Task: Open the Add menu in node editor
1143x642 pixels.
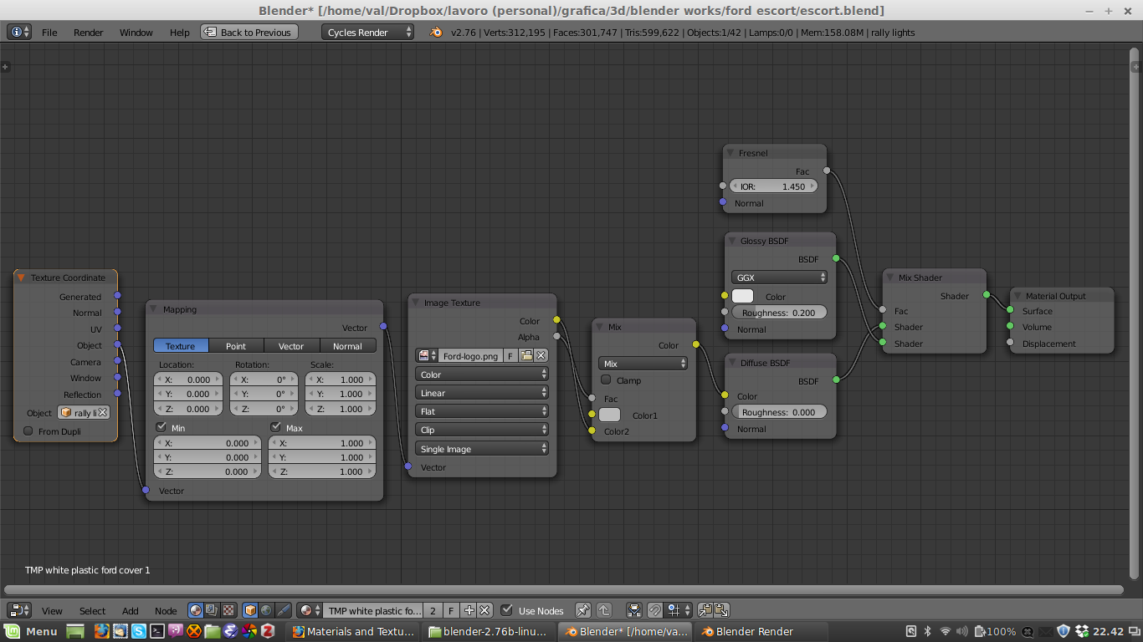Action: [x=131, y=611]
